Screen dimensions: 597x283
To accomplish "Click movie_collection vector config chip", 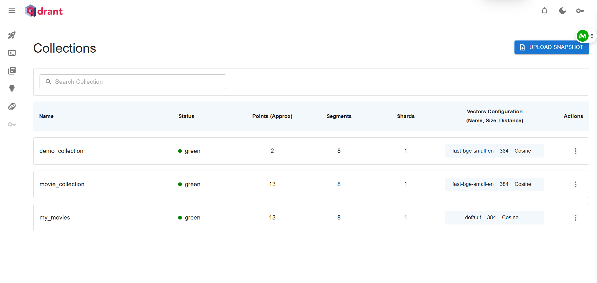I will 495,184.
